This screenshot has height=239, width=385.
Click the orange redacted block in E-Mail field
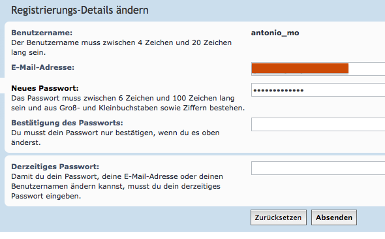(300, 69)
